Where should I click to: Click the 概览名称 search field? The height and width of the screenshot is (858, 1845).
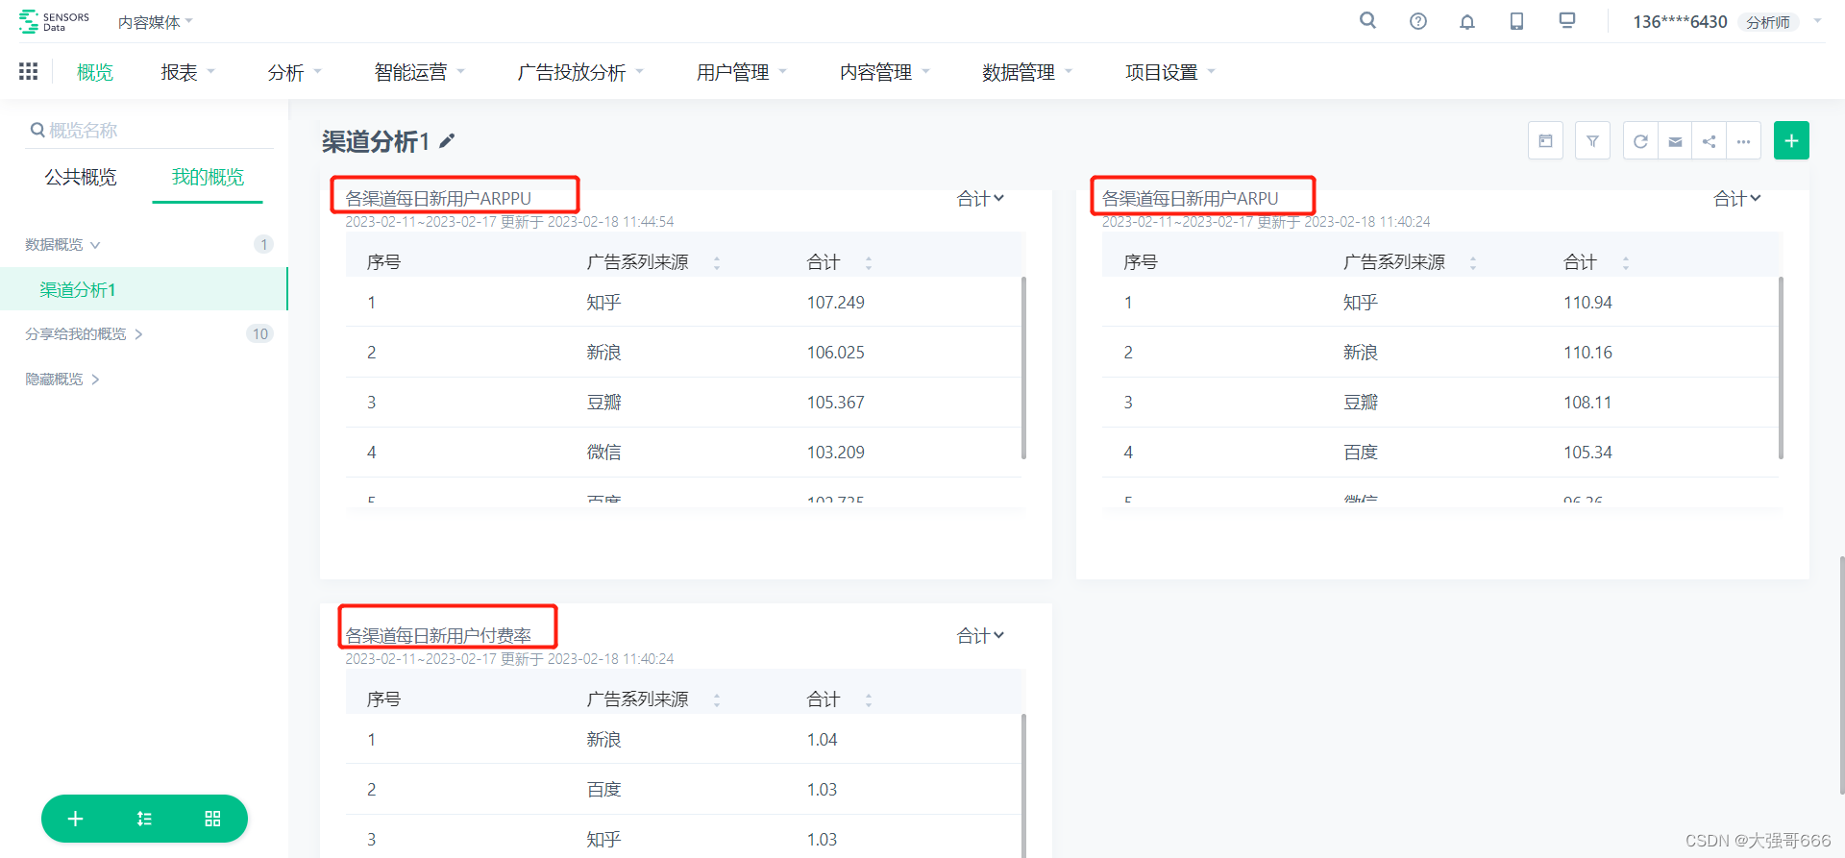[150, 130]
